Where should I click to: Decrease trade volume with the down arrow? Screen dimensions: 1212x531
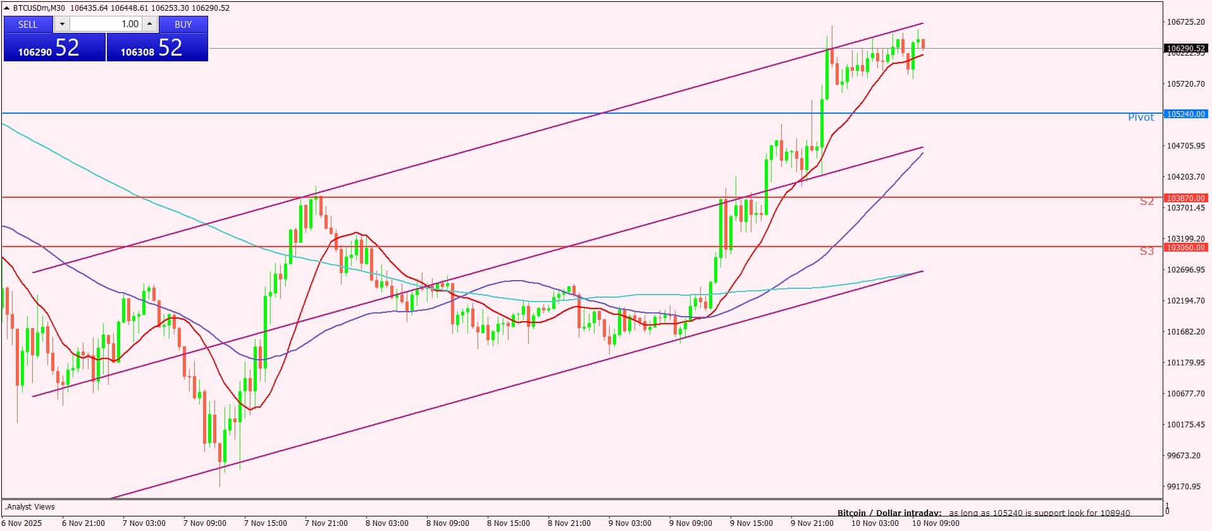62,24
